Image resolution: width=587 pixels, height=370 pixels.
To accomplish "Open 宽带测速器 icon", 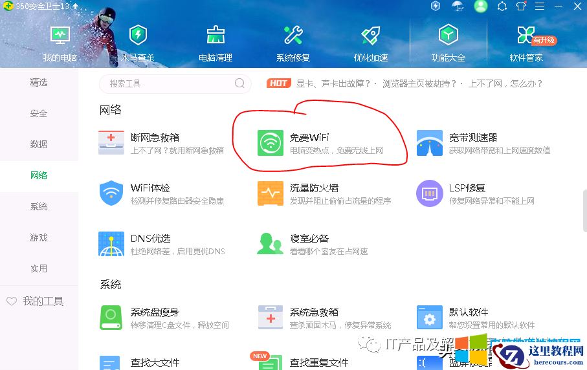I will coord(429,142).
